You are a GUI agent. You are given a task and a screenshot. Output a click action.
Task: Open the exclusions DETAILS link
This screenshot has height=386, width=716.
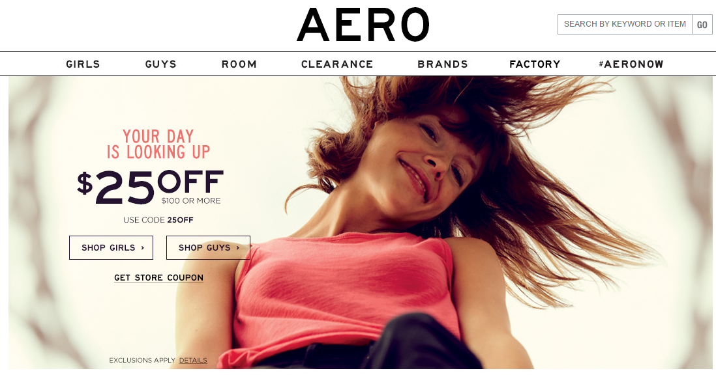tap(193, 361)
